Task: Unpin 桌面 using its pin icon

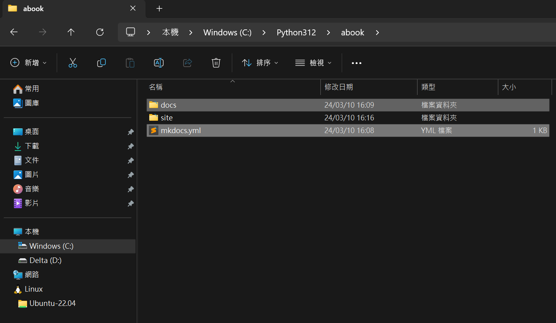Action: tap(131, 132)
